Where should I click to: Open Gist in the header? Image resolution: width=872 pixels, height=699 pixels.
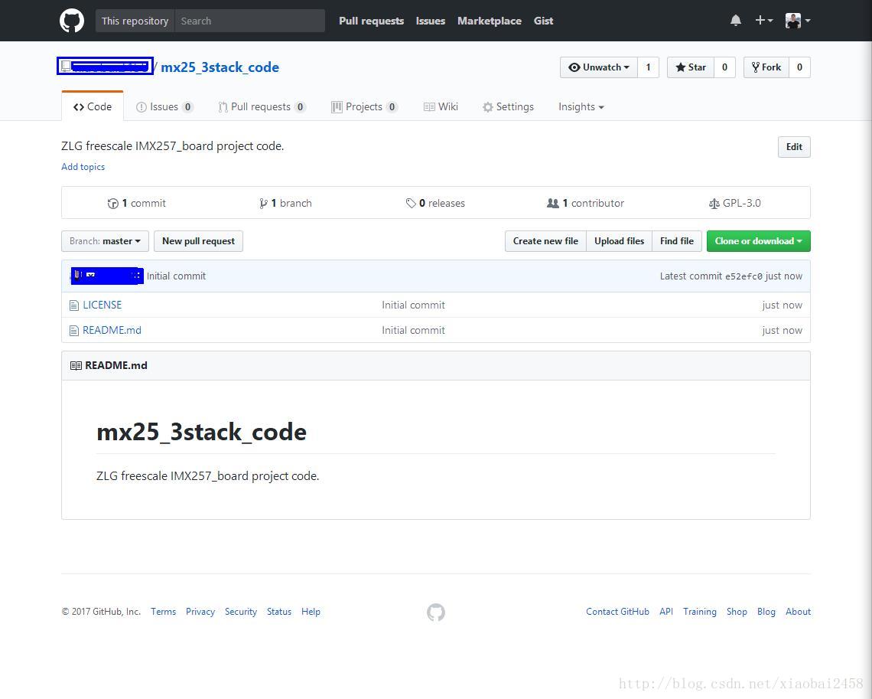(x=543, y=21)
